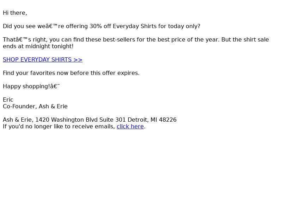
Task: Click 'ends at midnight tonight!' text
Action: (38, 46)
